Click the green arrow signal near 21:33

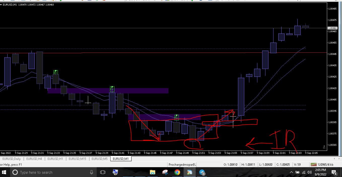[x=56, y=72]
